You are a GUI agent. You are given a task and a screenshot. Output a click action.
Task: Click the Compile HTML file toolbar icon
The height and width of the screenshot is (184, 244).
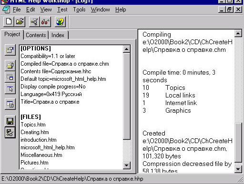(34, 21)
